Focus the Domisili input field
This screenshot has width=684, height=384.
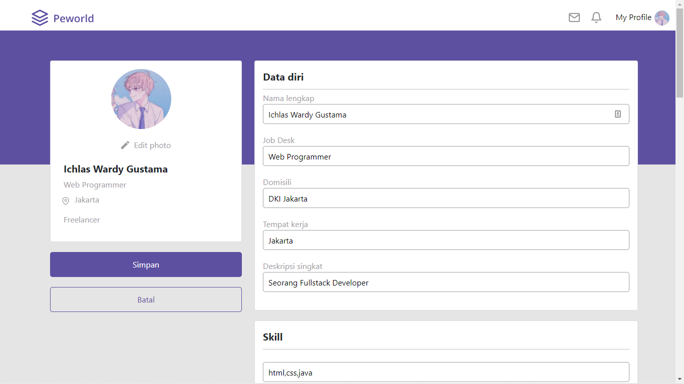[x=446, y=198]
